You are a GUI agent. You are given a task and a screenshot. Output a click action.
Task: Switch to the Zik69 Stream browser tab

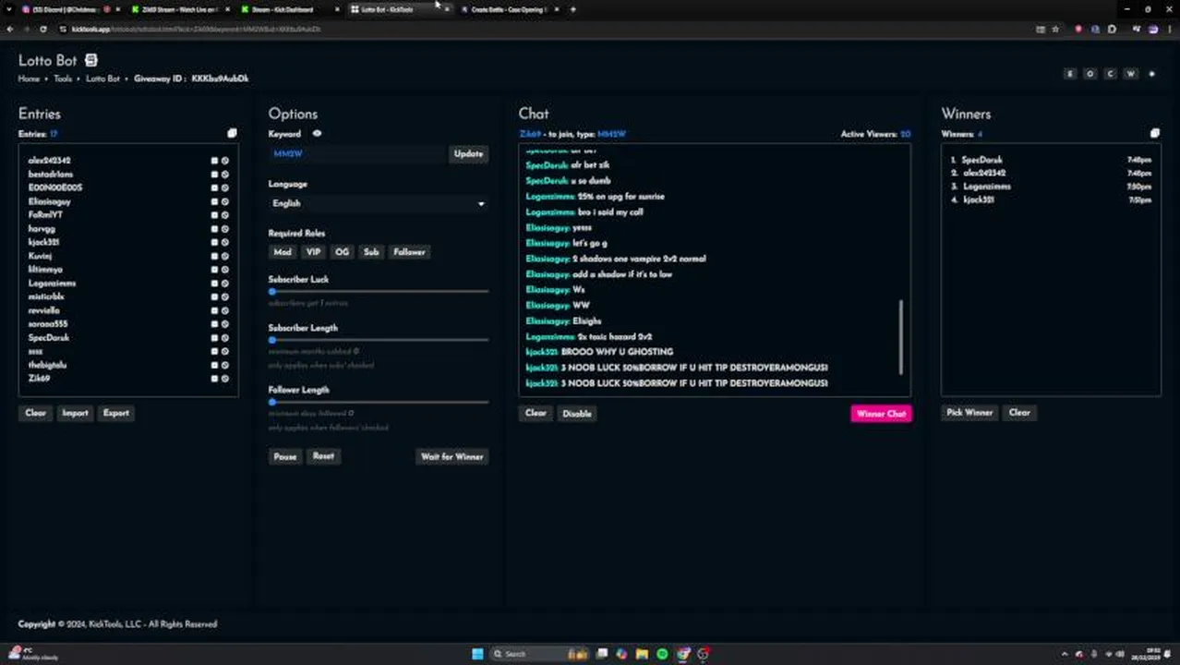click(180, 9)
